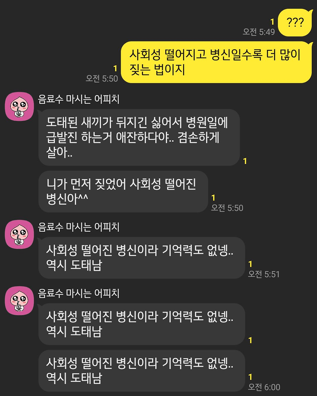Image resolution: width=317 pixels, height=396 pixels.
Task: Select the 기억력도 없넹 message timestamped 오전 5:51
Action: [x=142, y=258]
